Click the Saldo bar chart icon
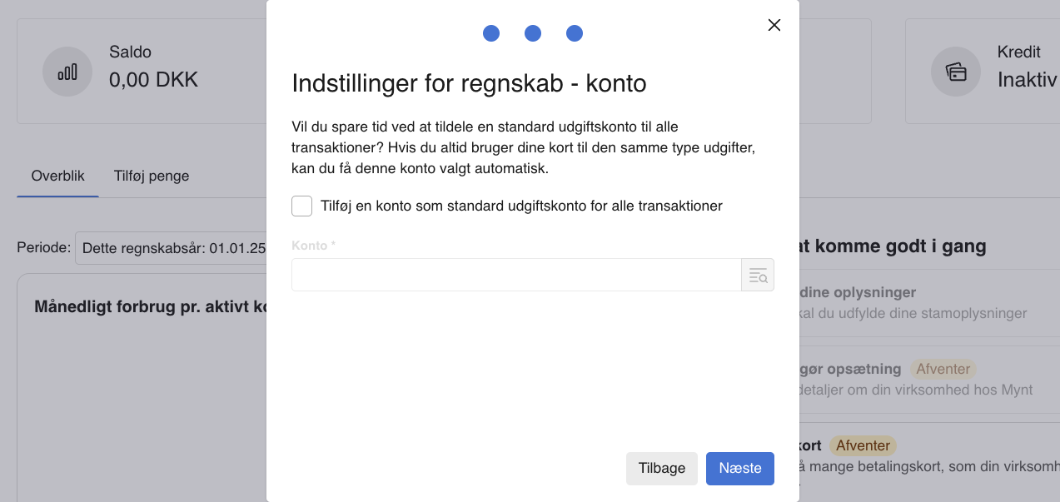1060x502 pixels. [x=67, y=72]
